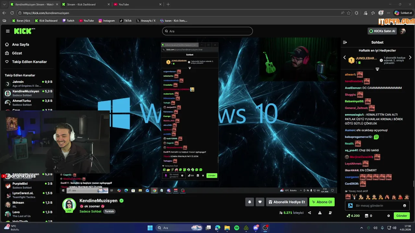This screenshot has width=415, height=233.
Task: Toggle stream notifications bell
Action: 250,202
